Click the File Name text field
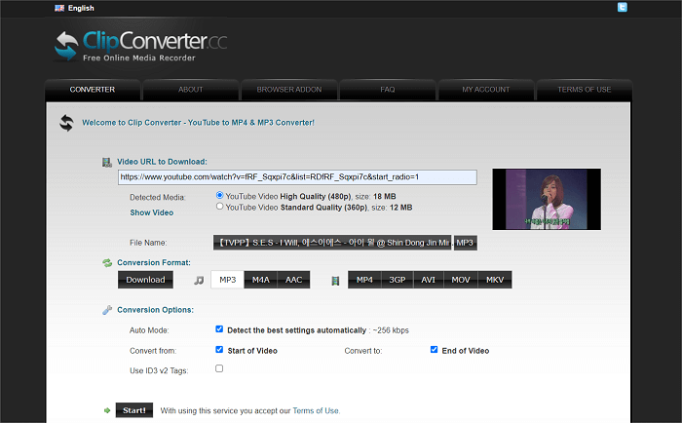The width and height of the screenshot is (682, 423). coord(332,243)
